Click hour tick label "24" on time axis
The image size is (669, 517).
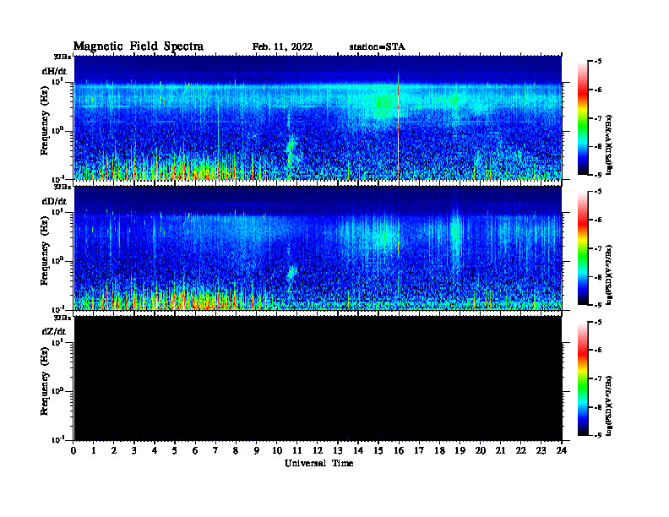(562, 451)
